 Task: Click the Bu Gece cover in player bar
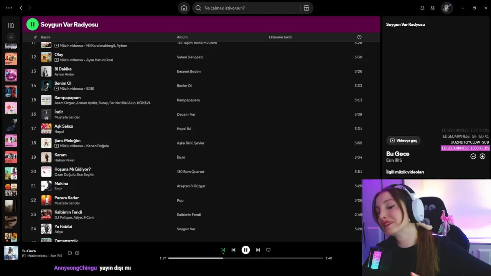(11, 253)
